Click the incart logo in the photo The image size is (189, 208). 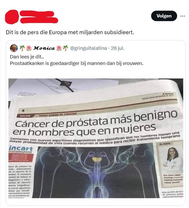21,148
